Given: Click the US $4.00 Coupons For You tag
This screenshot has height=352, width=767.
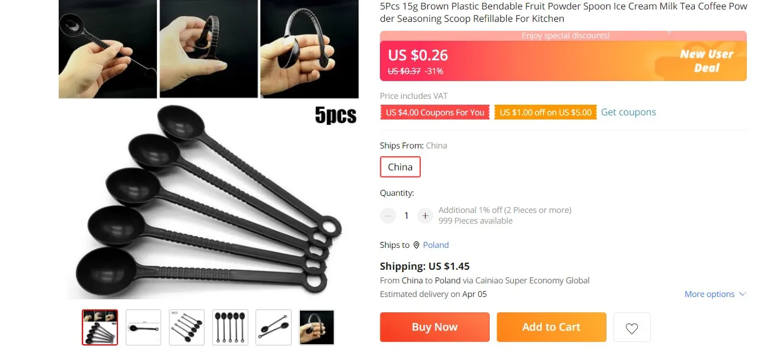Looking at the screenshot, I should coord(435,112).
